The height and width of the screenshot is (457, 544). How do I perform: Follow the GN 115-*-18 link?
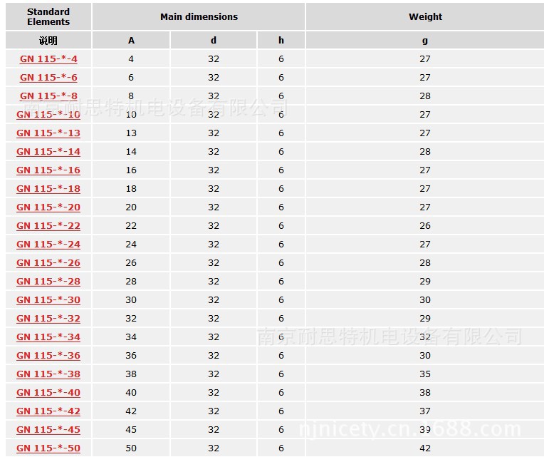48,189
